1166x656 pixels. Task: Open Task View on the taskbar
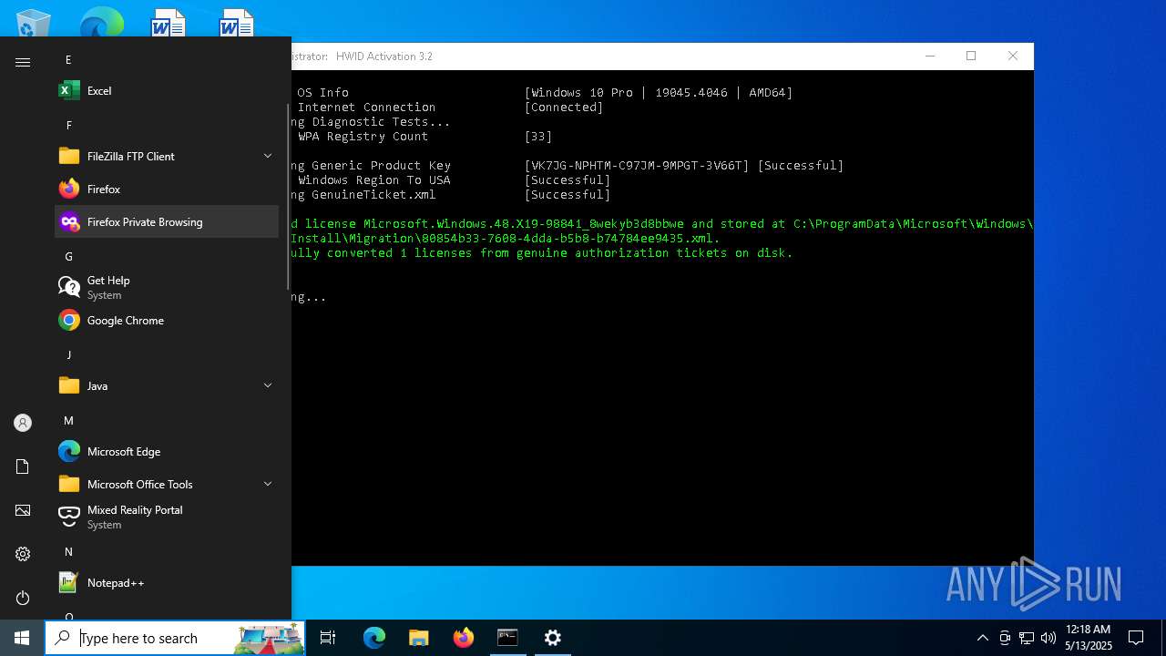pyautogui.click(x=328, y=638)
